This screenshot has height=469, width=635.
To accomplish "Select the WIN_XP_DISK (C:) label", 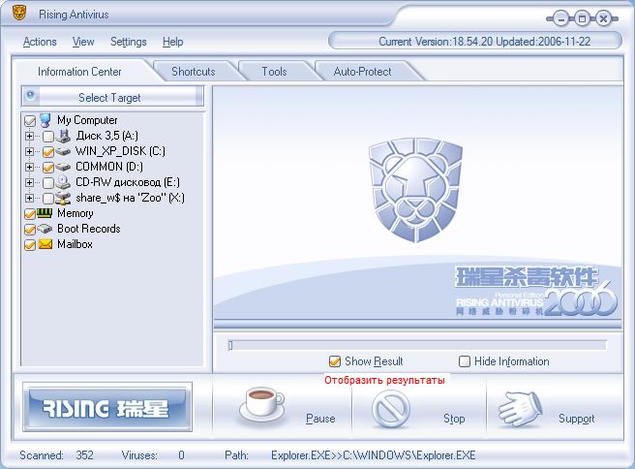I will [120, 151].
